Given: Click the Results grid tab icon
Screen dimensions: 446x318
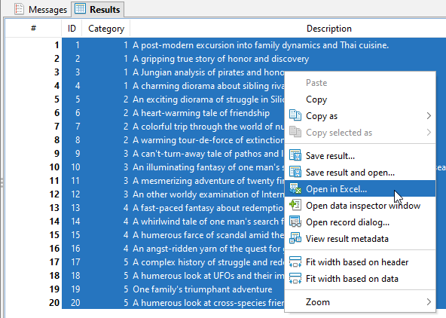Looking at the screenshot, I should pos(80,9).
